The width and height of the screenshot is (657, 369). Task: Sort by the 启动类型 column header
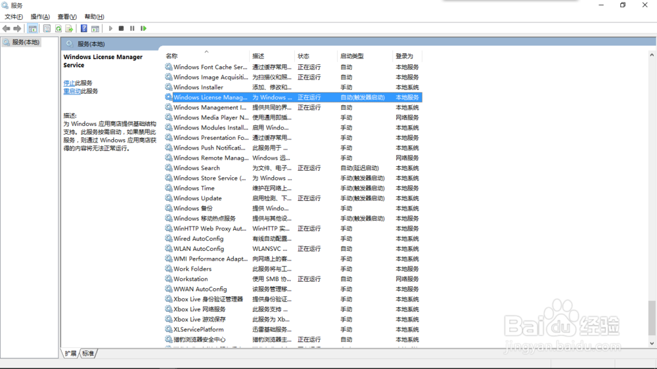(352, 56)
